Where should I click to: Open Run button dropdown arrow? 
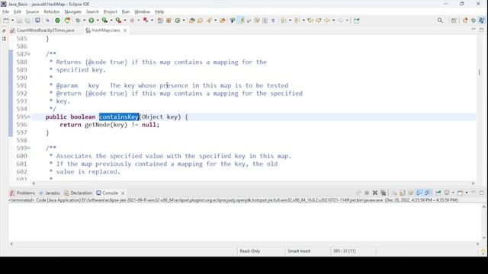click(98, 21)
